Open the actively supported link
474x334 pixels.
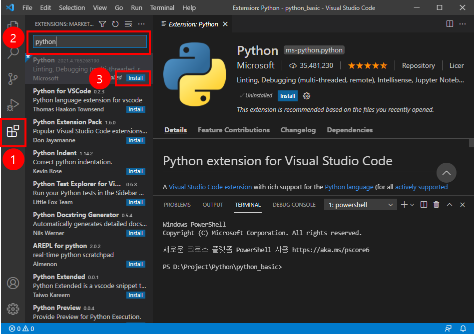point(421,187)
